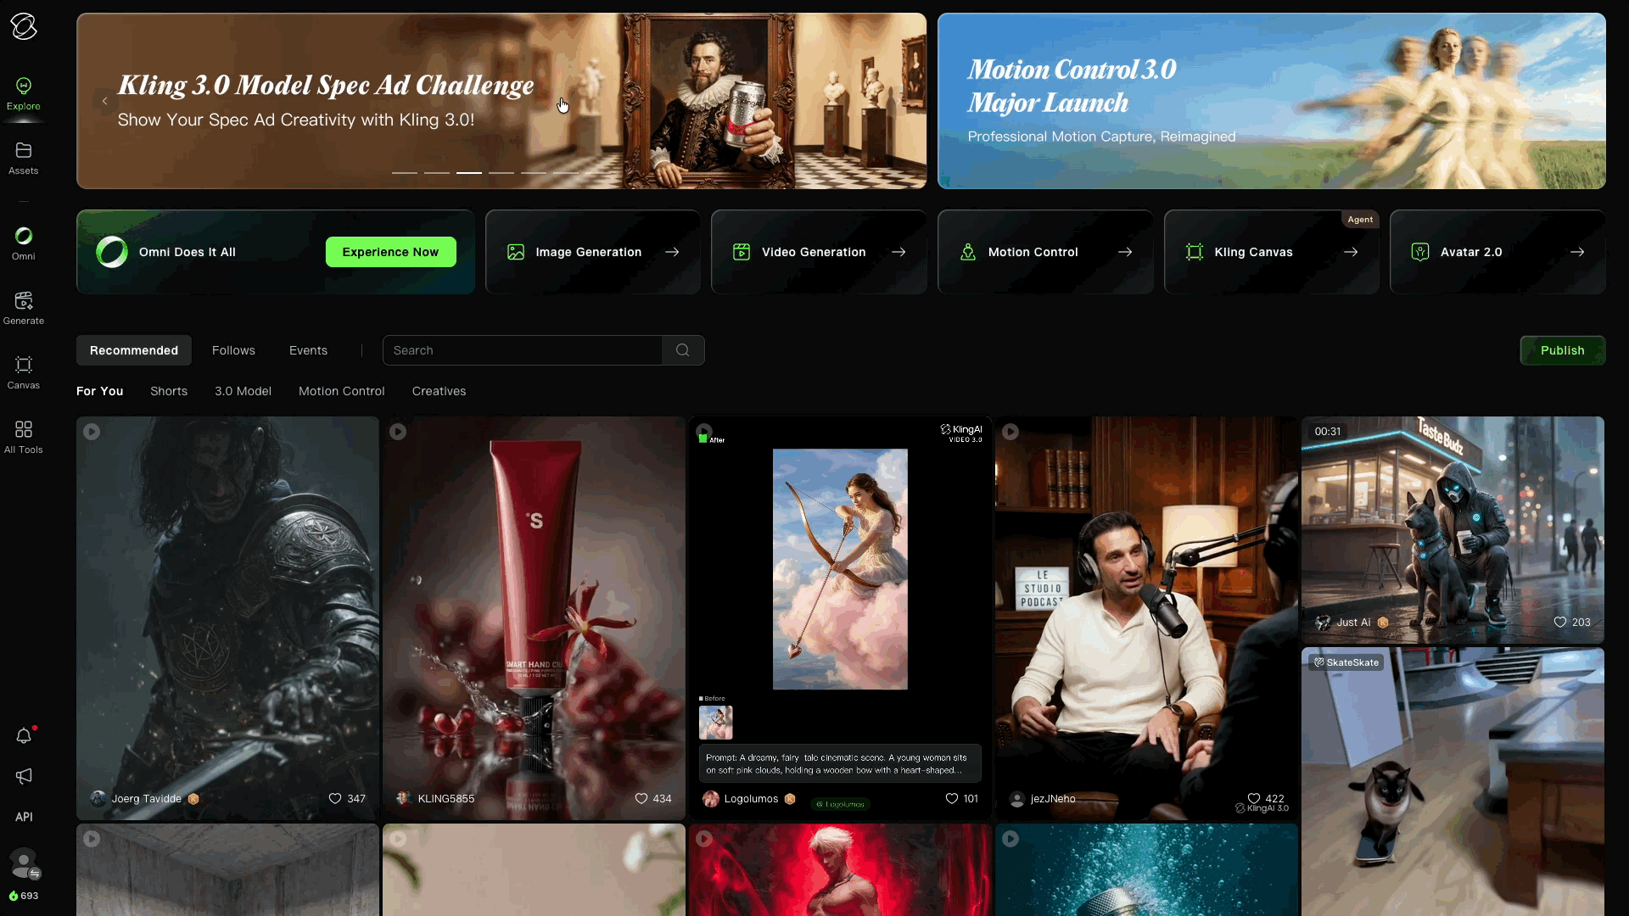Select the 3.0 Model filter tab
The width and height of the screenshot is (1629, 916).
coord(243,391)
